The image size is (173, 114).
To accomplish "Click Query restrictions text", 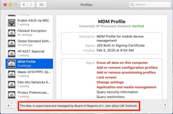I will click(111, 97).
